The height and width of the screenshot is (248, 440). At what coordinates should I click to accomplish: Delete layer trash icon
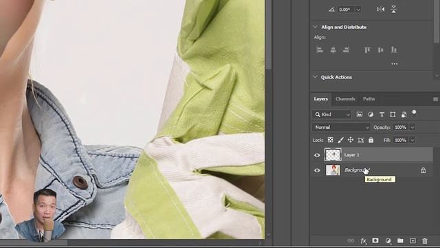[x=425, y=240]
